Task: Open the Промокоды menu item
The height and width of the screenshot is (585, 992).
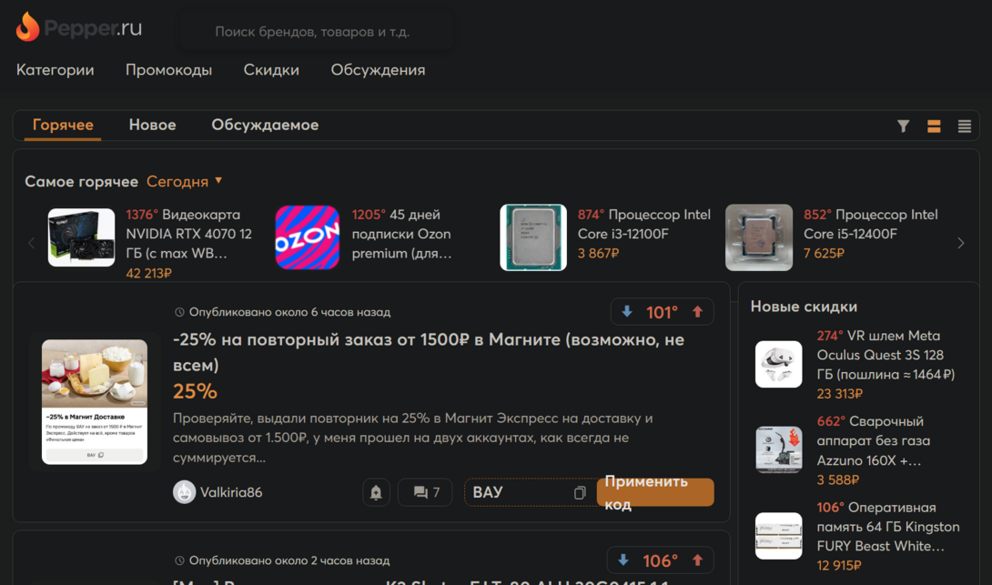Action: click(169, 70)
